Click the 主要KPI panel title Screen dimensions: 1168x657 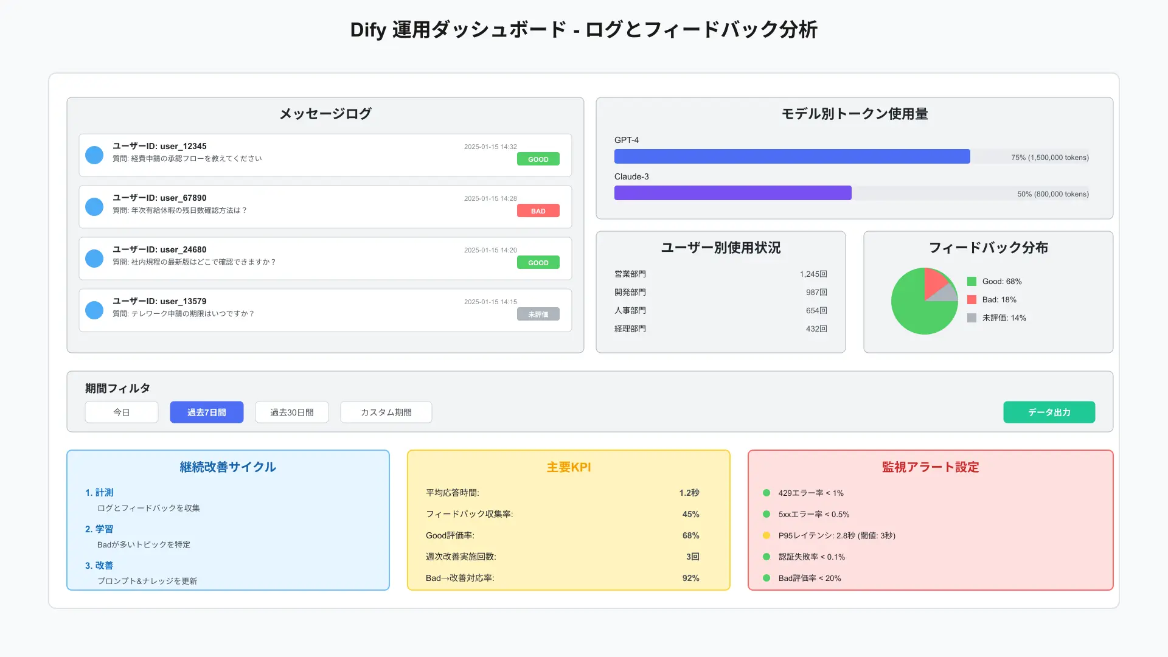[569, 467]
